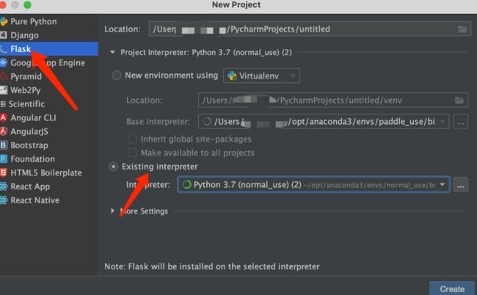Viewport: 477px width, 295px height.
Task: Click the Web2Py project icon
Action: pyautogui.click(x=4, y=90)
